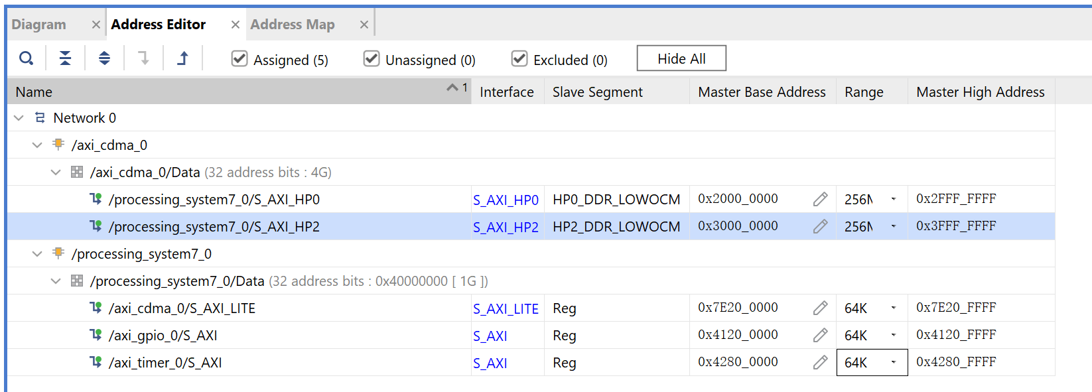Click the Range column header
The width and height of the screenshot is (1092, 392).
pos(872,92)
